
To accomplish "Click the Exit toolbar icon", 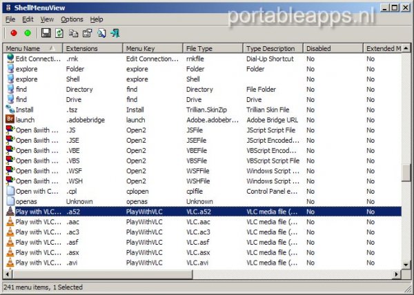I will [115, 33].
